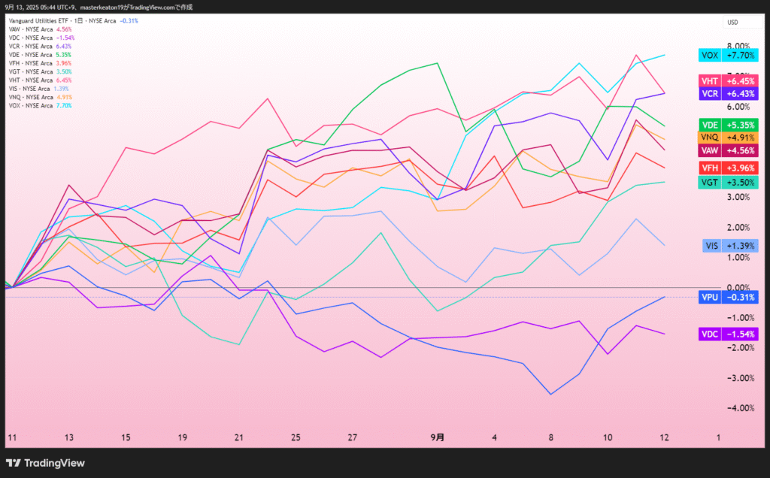Click the VDC −1.54% price scale label
The width and height of the screenshot is (770, 478).
728,334
